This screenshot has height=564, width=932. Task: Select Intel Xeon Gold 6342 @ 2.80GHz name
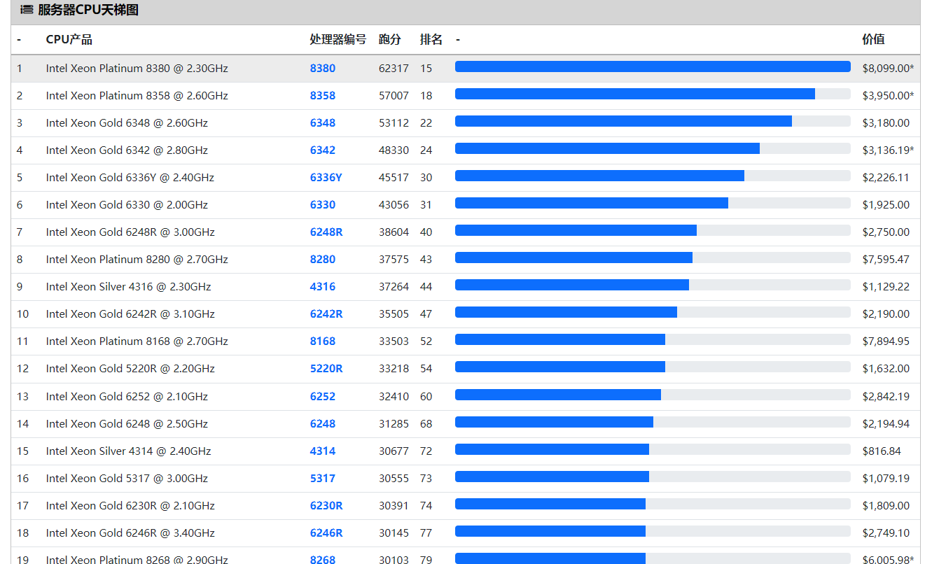coord(127,150)
